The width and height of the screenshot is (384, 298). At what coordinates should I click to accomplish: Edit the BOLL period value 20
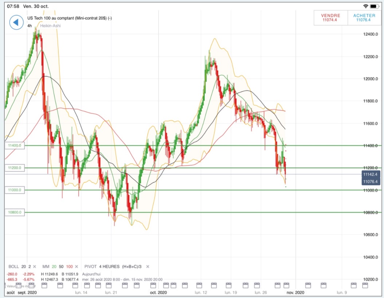click(24, 267)
